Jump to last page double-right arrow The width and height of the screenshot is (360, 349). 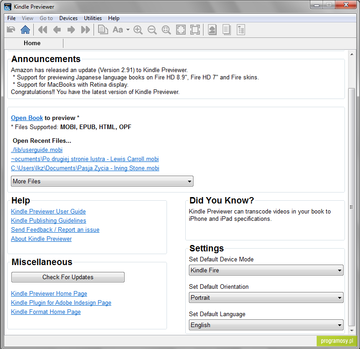pyautogui.click(x=85, y=30)
